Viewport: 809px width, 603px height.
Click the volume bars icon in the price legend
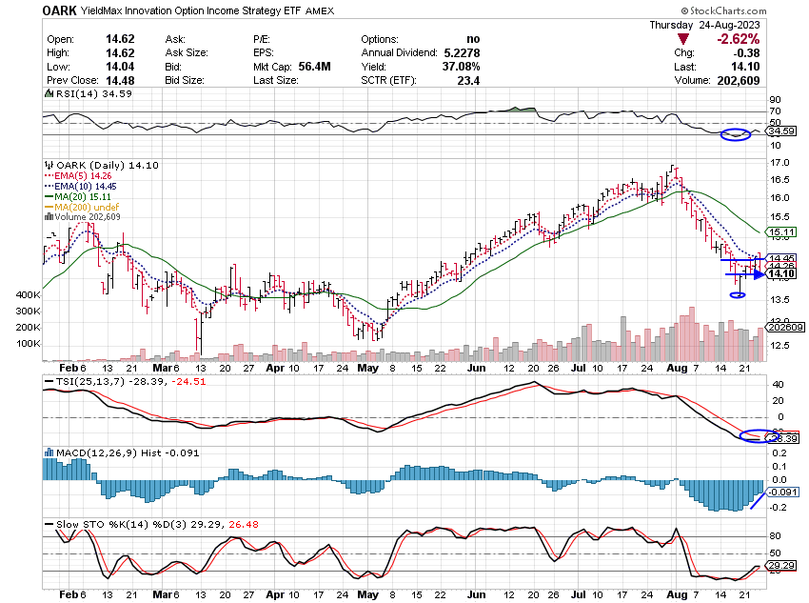coord(49,217)
